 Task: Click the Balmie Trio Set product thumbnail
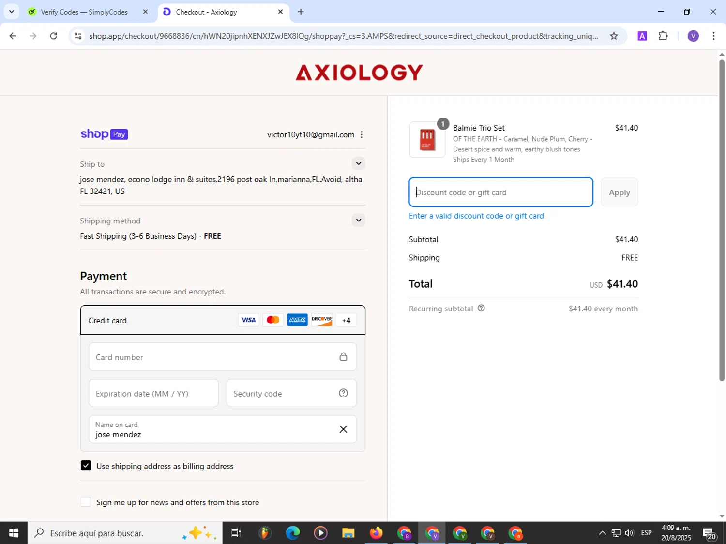(x=427, y=140)
